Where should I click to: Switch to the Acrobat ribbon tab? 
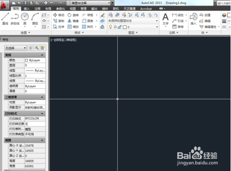[x=146, y=9]
